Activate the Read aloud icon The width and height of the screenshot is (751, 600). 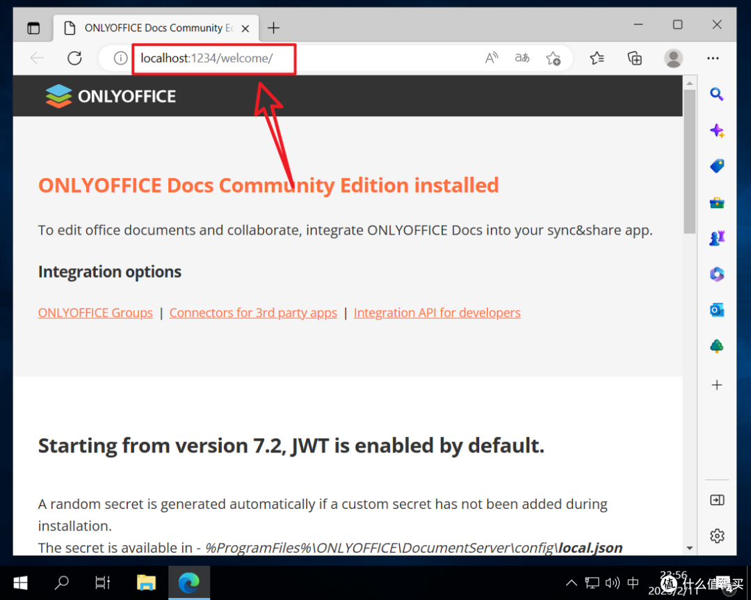tap(492, 58)
